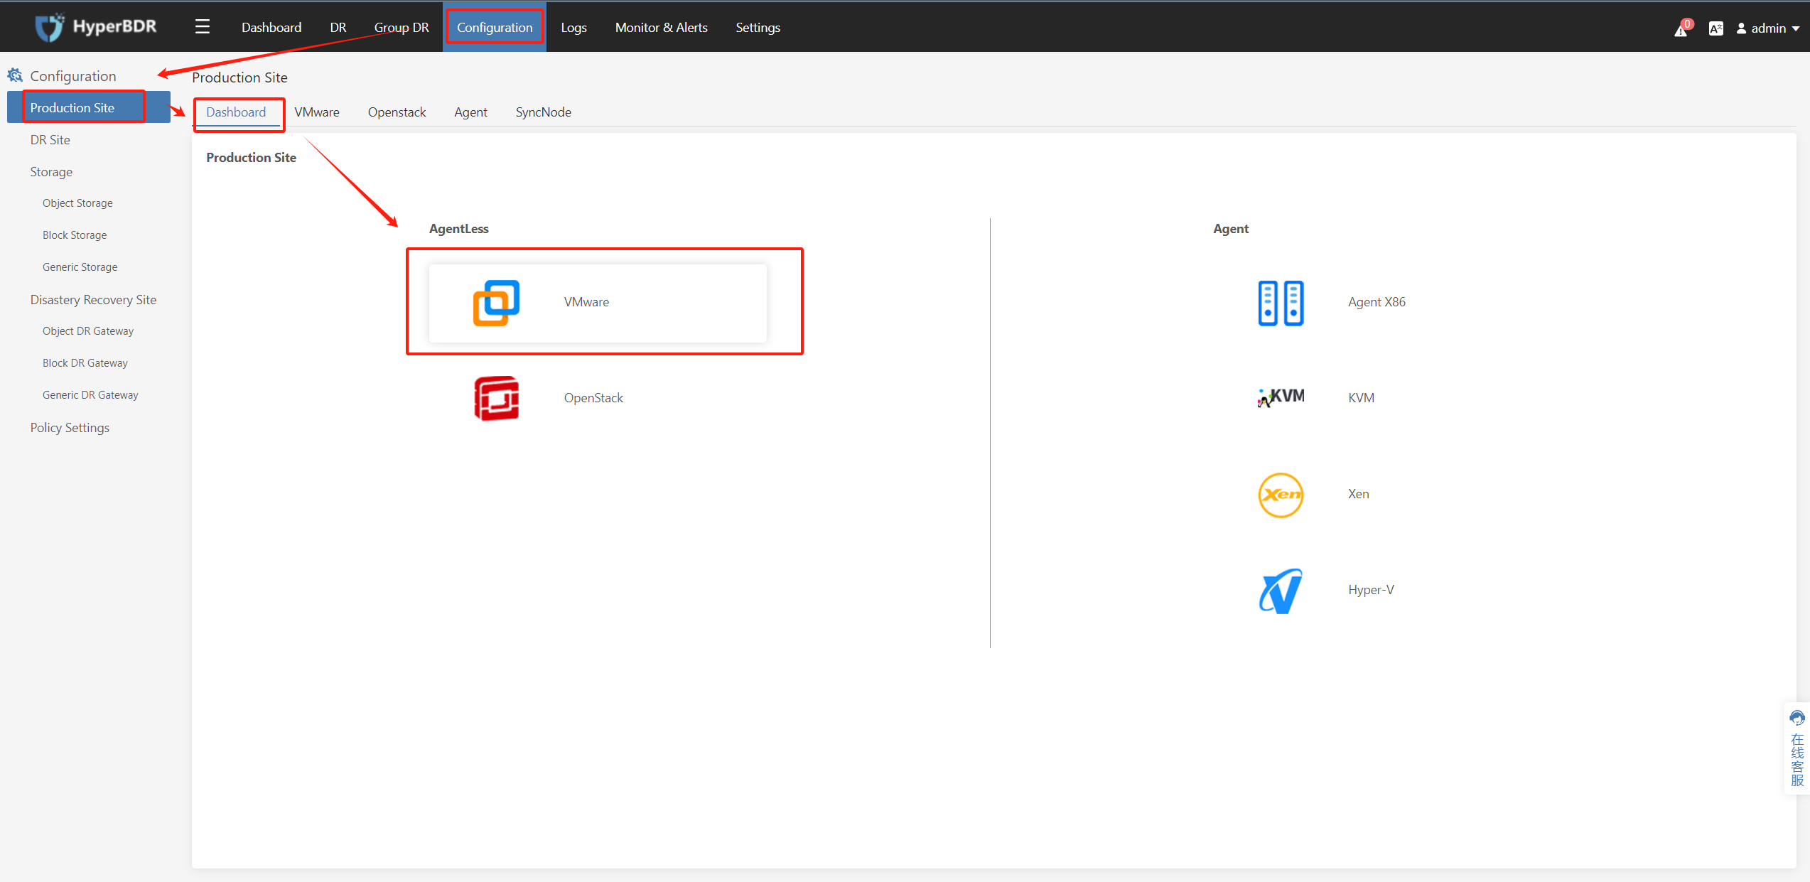Image resolution: width=1810 pixels, height=882 pixels.
Task: Open Block DR Gateway sidebar item
Action: pos(85,363)
